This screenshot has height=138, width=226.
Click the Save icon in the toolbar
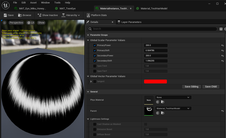click(x=5, y=15)
